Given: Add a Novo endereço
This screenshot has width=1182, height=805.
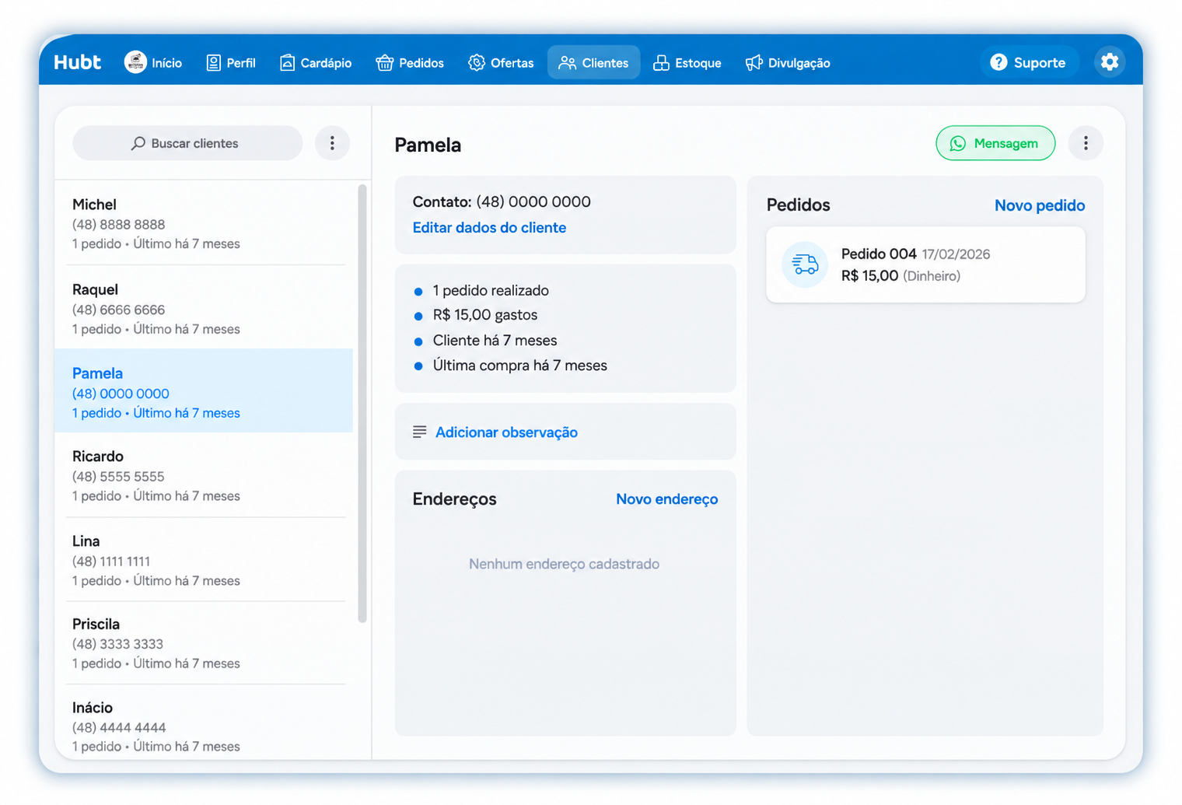Looking at the screenshot, I should (x=666, y=499).
